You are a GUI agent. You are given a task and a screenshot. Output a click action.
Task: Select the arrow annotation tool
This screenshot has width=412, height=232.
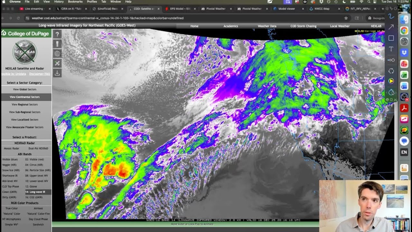(x=391, y=27)
